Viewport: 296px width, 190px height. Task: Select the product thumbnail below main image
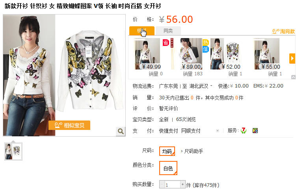tap(13, 152)
